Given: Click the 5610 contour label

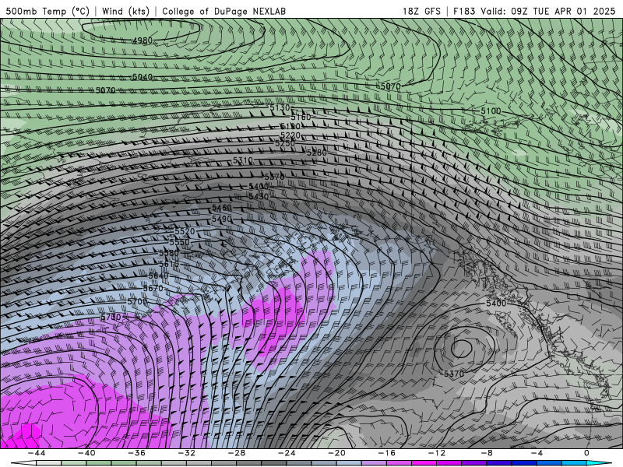Looking at the screenshot, I should (169, 264).
